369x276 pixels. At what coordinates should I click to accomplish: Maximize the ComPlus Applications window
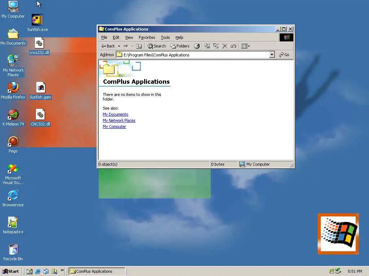[284, 29]
